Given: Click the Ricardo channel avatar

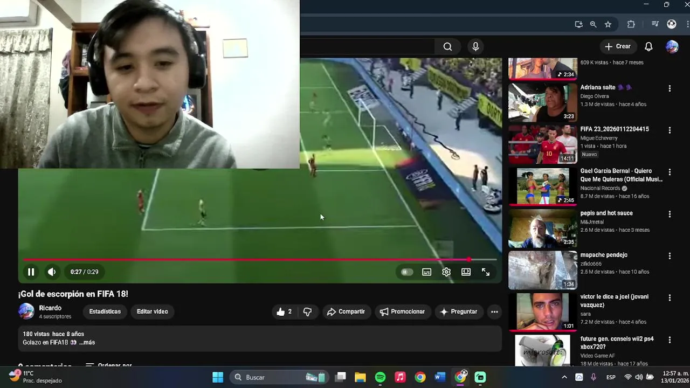Looking at the screenshot, I should [x=26, y=311].
